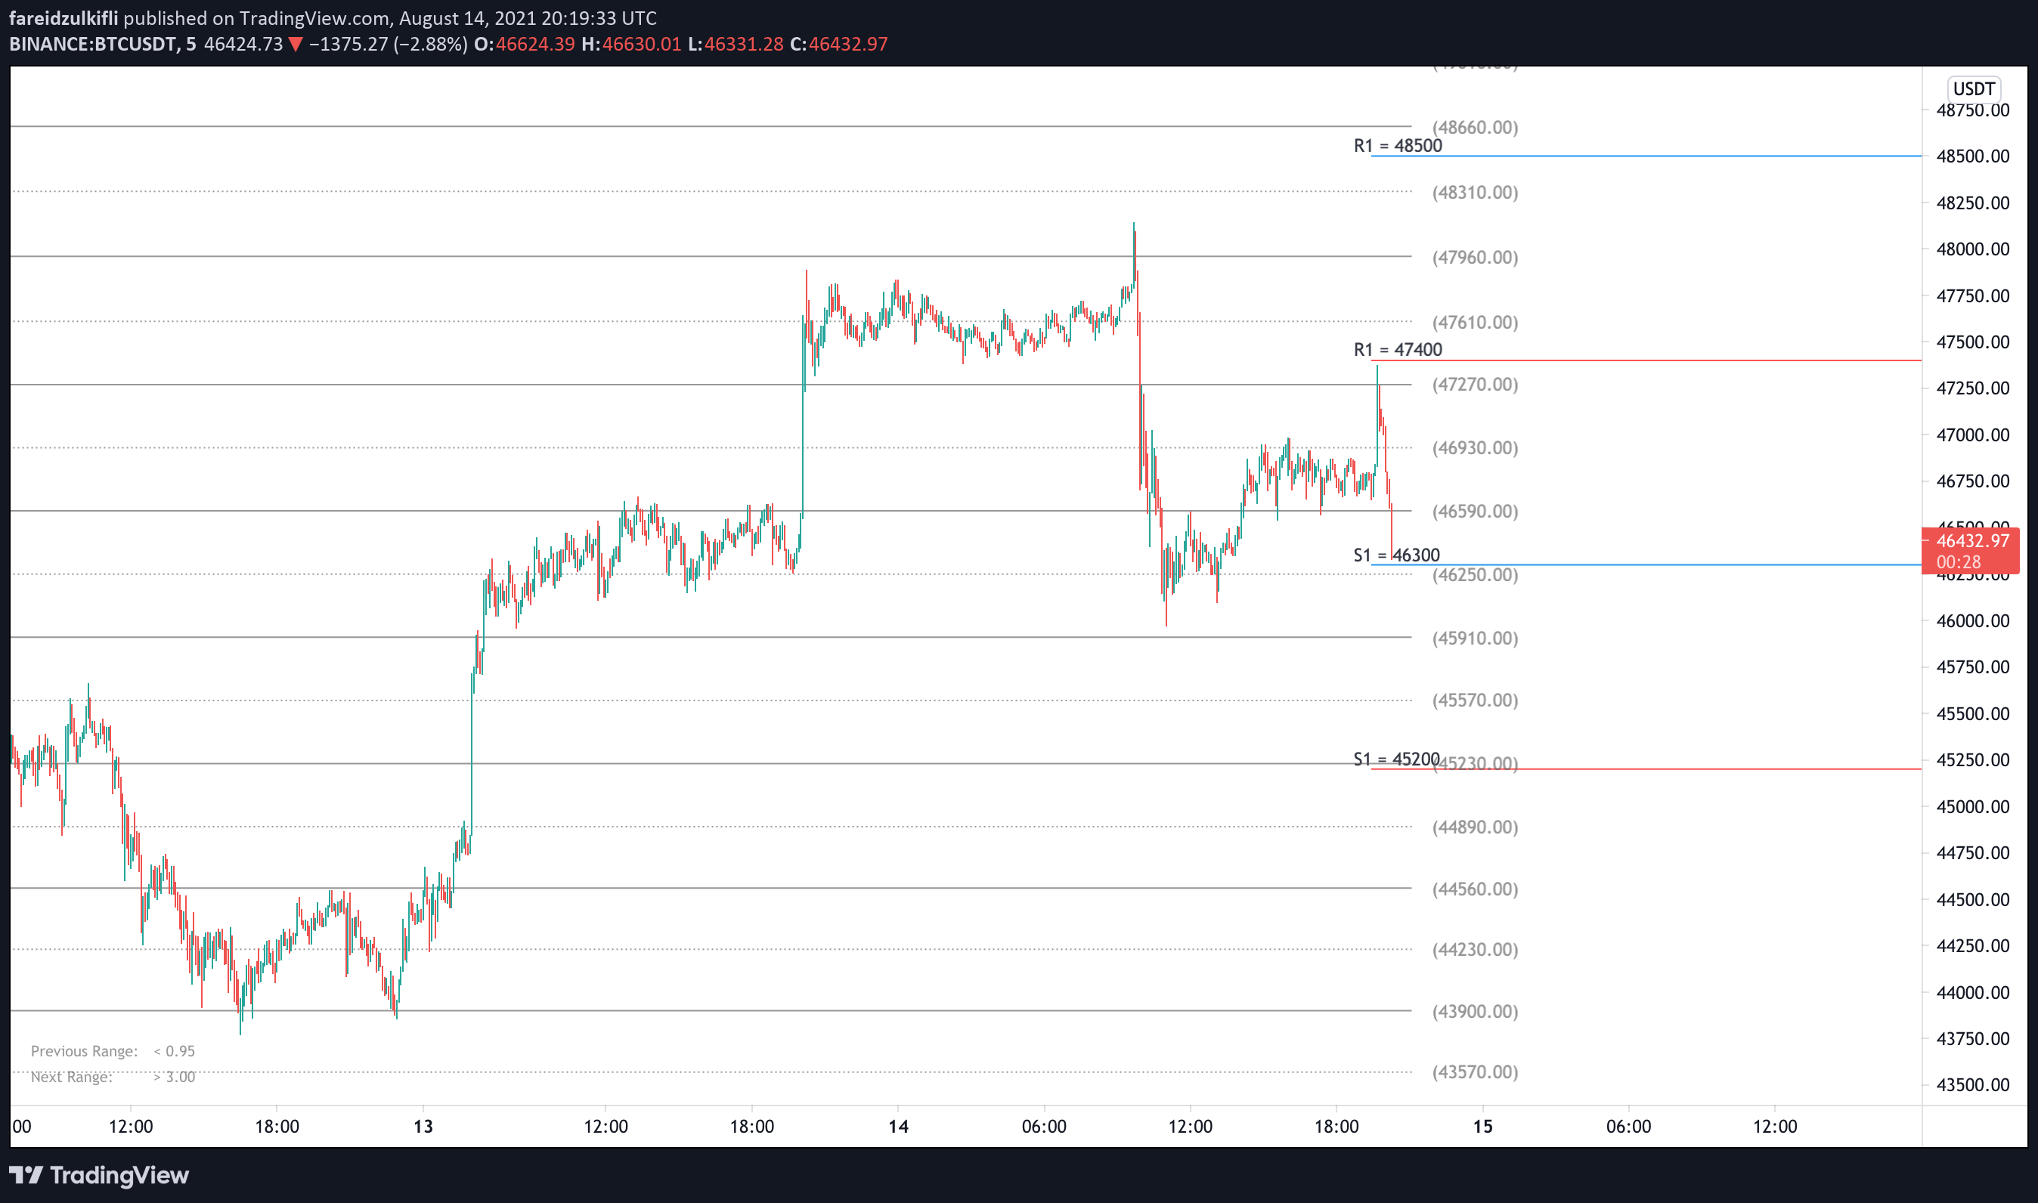Click the 48000.00 price axis tick
Image resolution: width=2038 pixels, height=1203 pixels.
(x=1971, y=249)
